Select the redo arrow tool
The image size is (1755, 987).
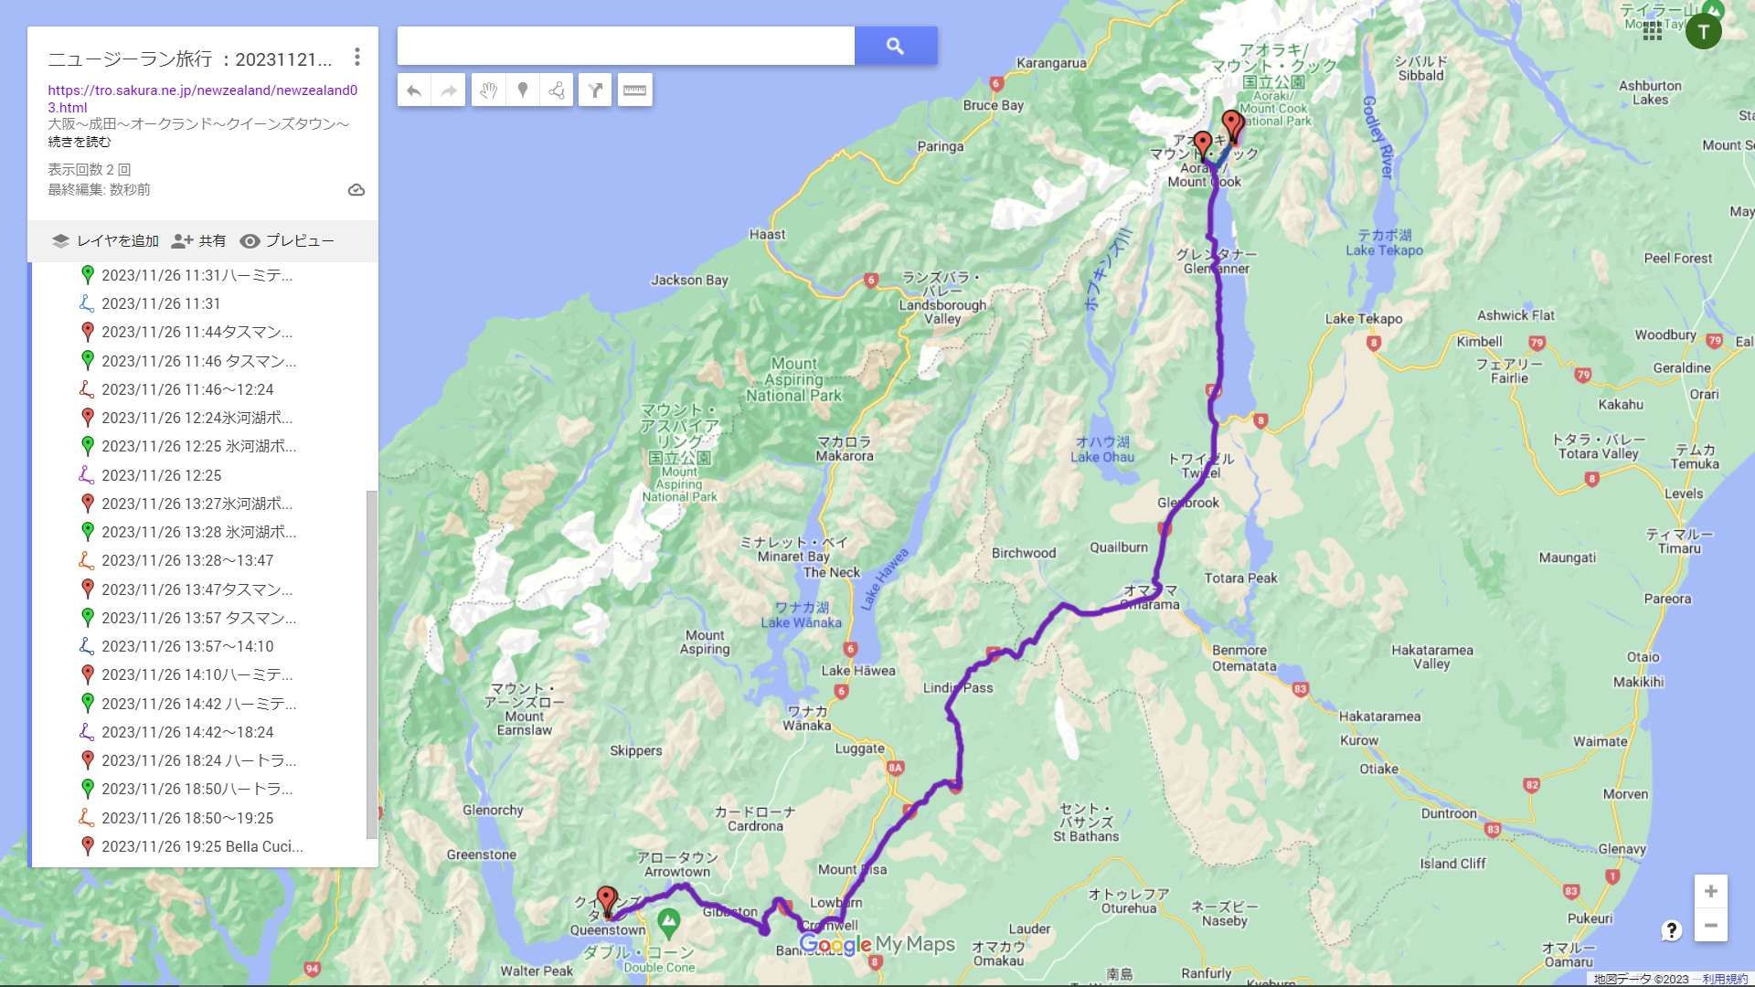(449, 90)
